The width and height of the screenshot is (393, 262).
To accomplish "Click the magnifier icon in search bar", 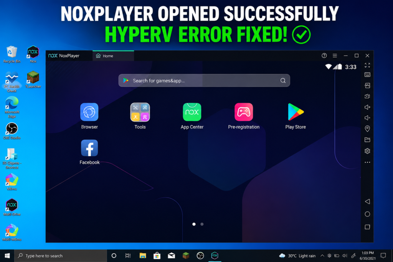I will click(x=283, y=81).
